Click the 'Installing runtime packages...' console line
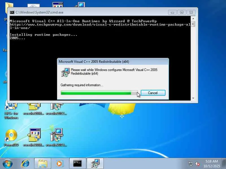Screen dimensions: 226x169 44,35
